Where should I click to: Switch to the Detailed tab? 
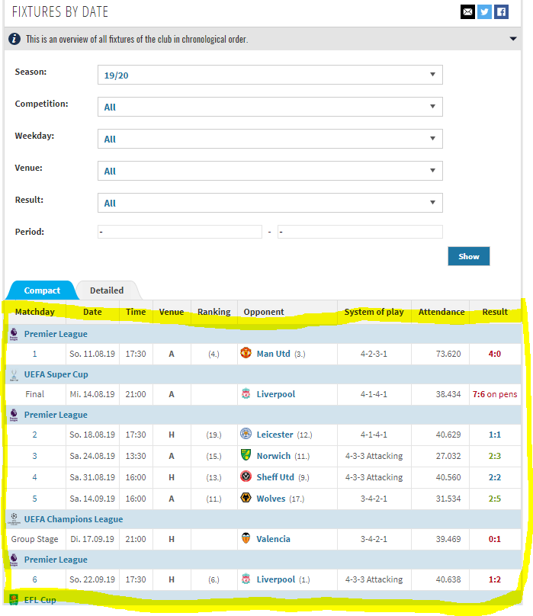pyautogui.click(x=107, y=290)
